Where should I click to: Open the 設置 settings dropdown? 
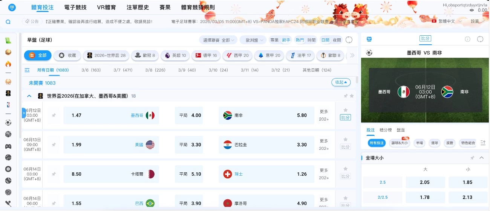(477, 21)
